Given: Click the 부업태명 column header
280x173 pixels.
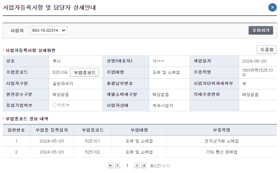Looking at the screenshot, I should pyautogui.click(x=139, y=130).
